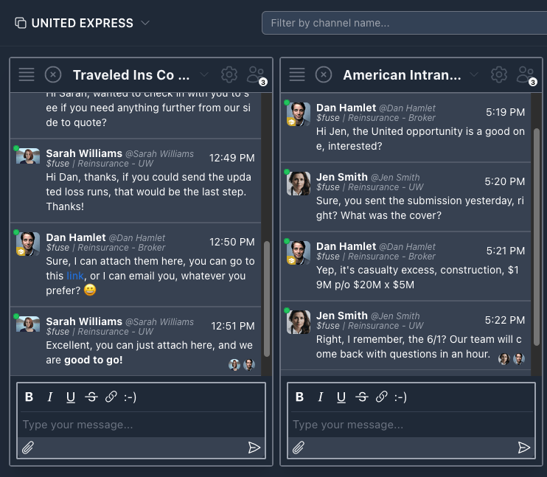The image size is (547, 477).
Task: Send message in American Intran panel
Action: click(524, 448)
